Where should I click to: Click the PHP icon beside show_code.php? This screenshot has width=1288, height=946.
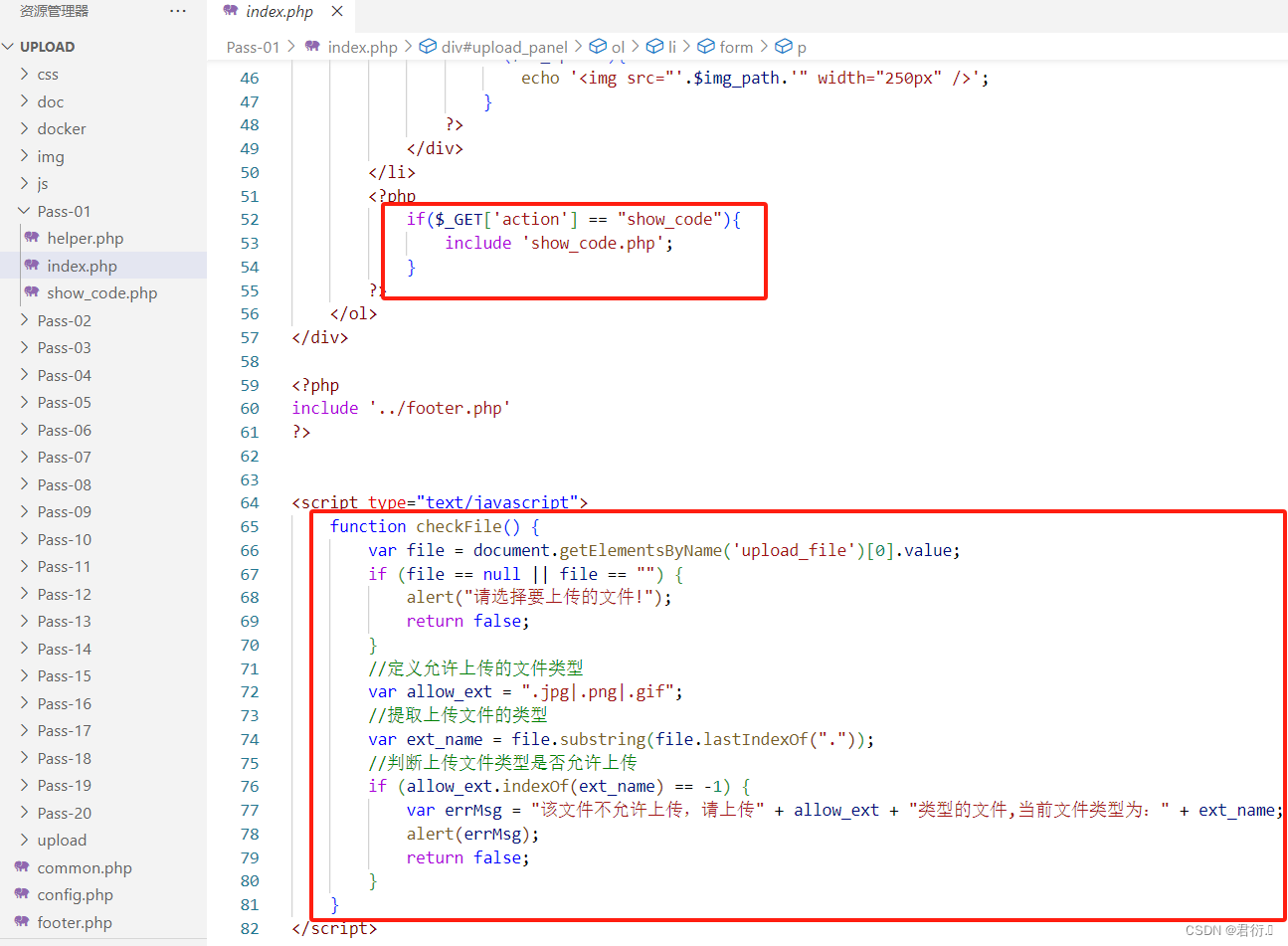tap(32, 292)
